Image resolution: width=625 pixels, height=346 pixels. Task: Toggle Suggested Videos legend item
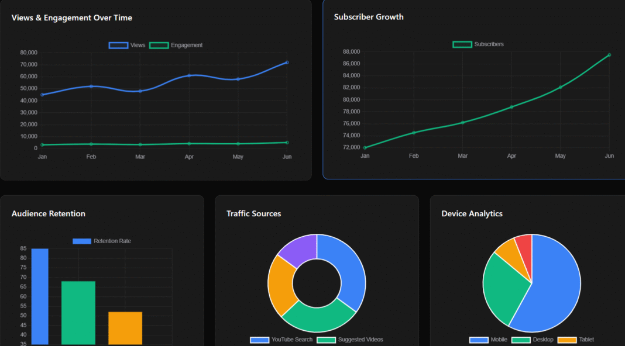tap(350, 340)
